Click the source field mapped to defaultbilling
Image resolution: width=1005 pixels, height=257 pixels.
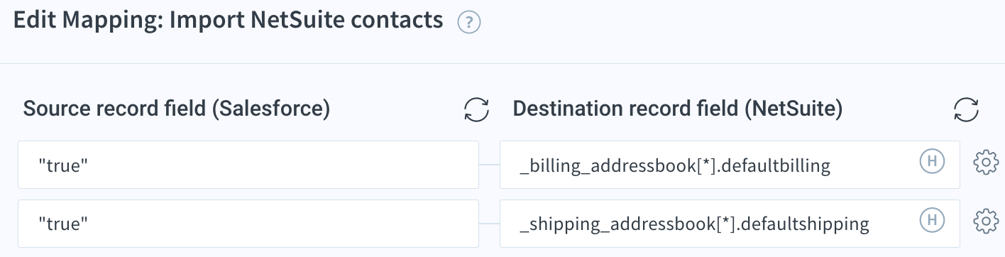pos(248,165)
